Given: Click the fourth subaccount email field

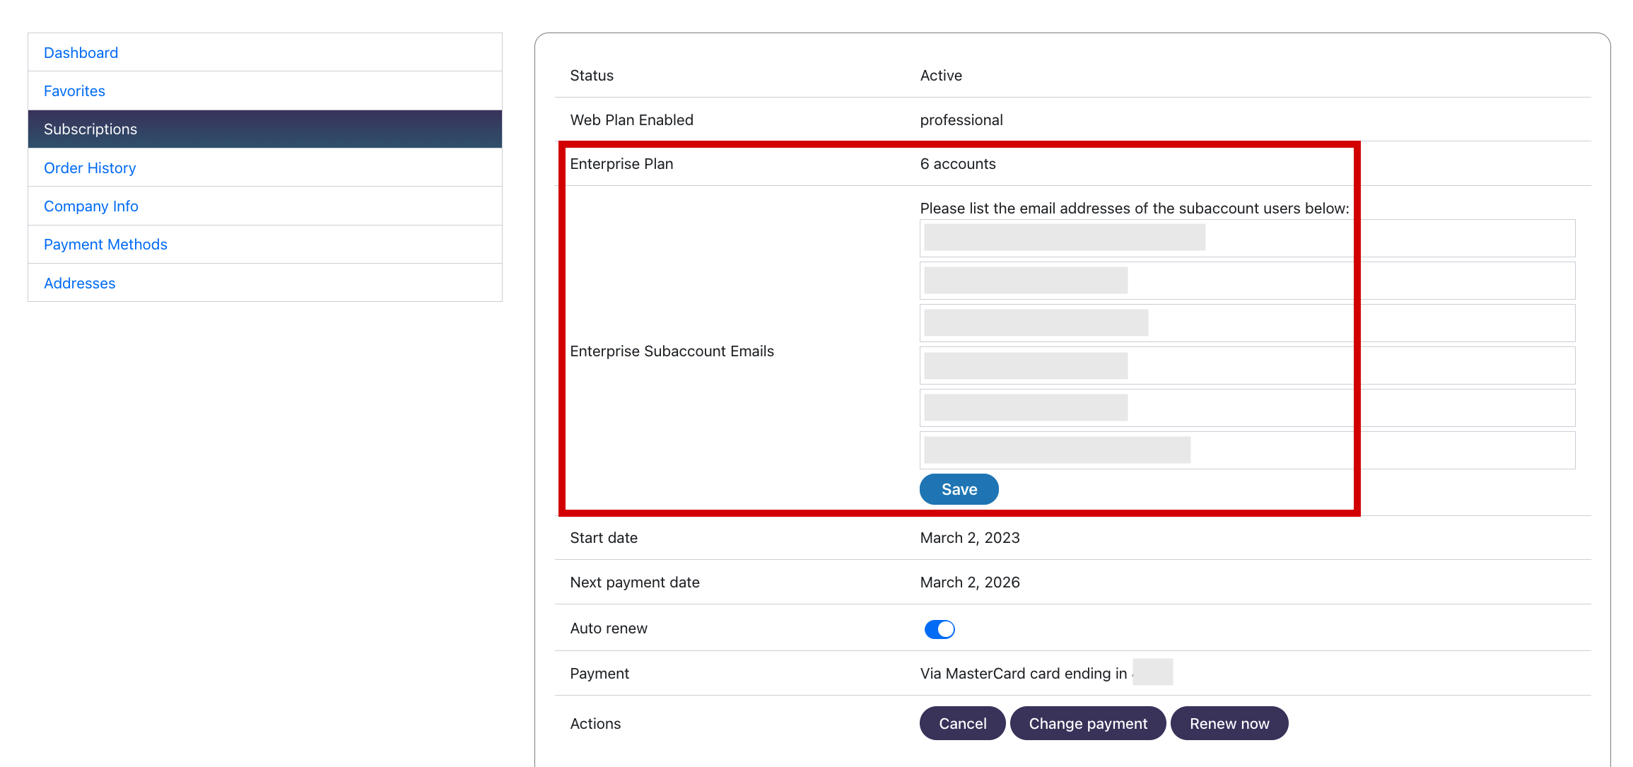Looking at the screenshot, I should click(x=1247, y=365).
